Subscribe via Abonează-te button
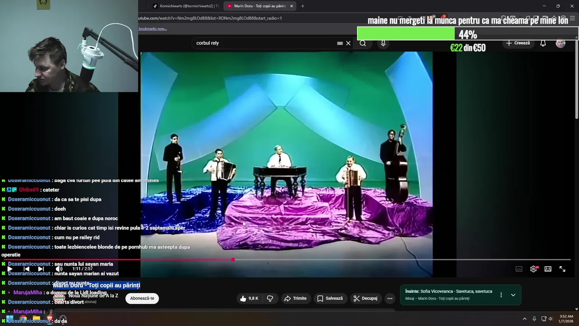579x326 pixels. [142, 298]
